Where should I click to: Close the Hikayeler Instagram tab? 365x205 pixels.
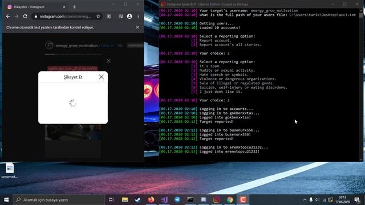point(64,7)
